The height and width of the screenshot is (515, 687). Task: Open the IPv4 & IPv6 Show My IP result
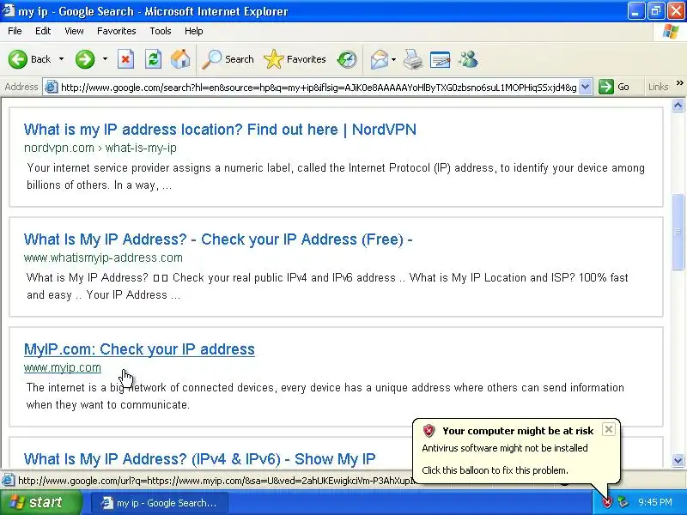pos(200,459)
